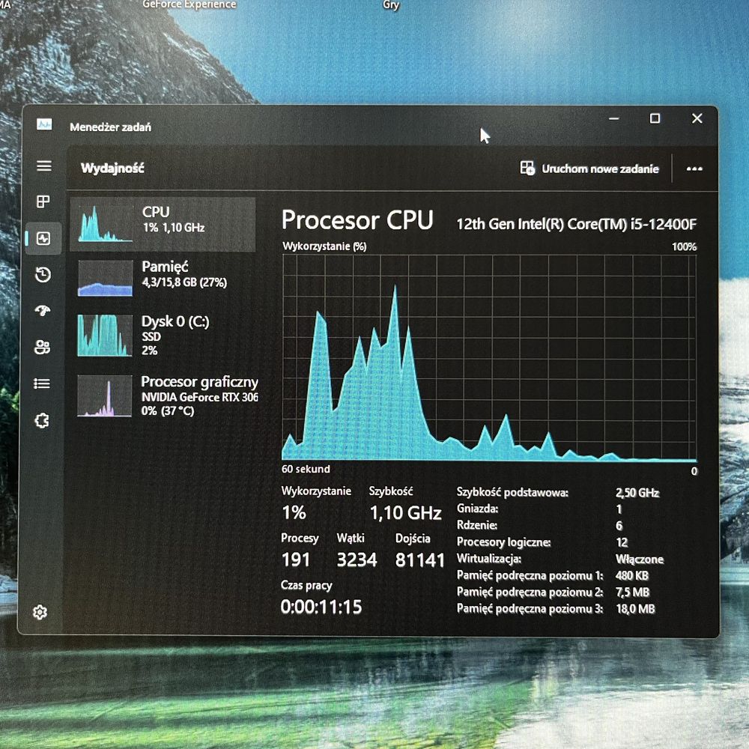749x749 pixels.
Task: Click the memory mini graph thumbnail
Action: [x=105, y=279]
